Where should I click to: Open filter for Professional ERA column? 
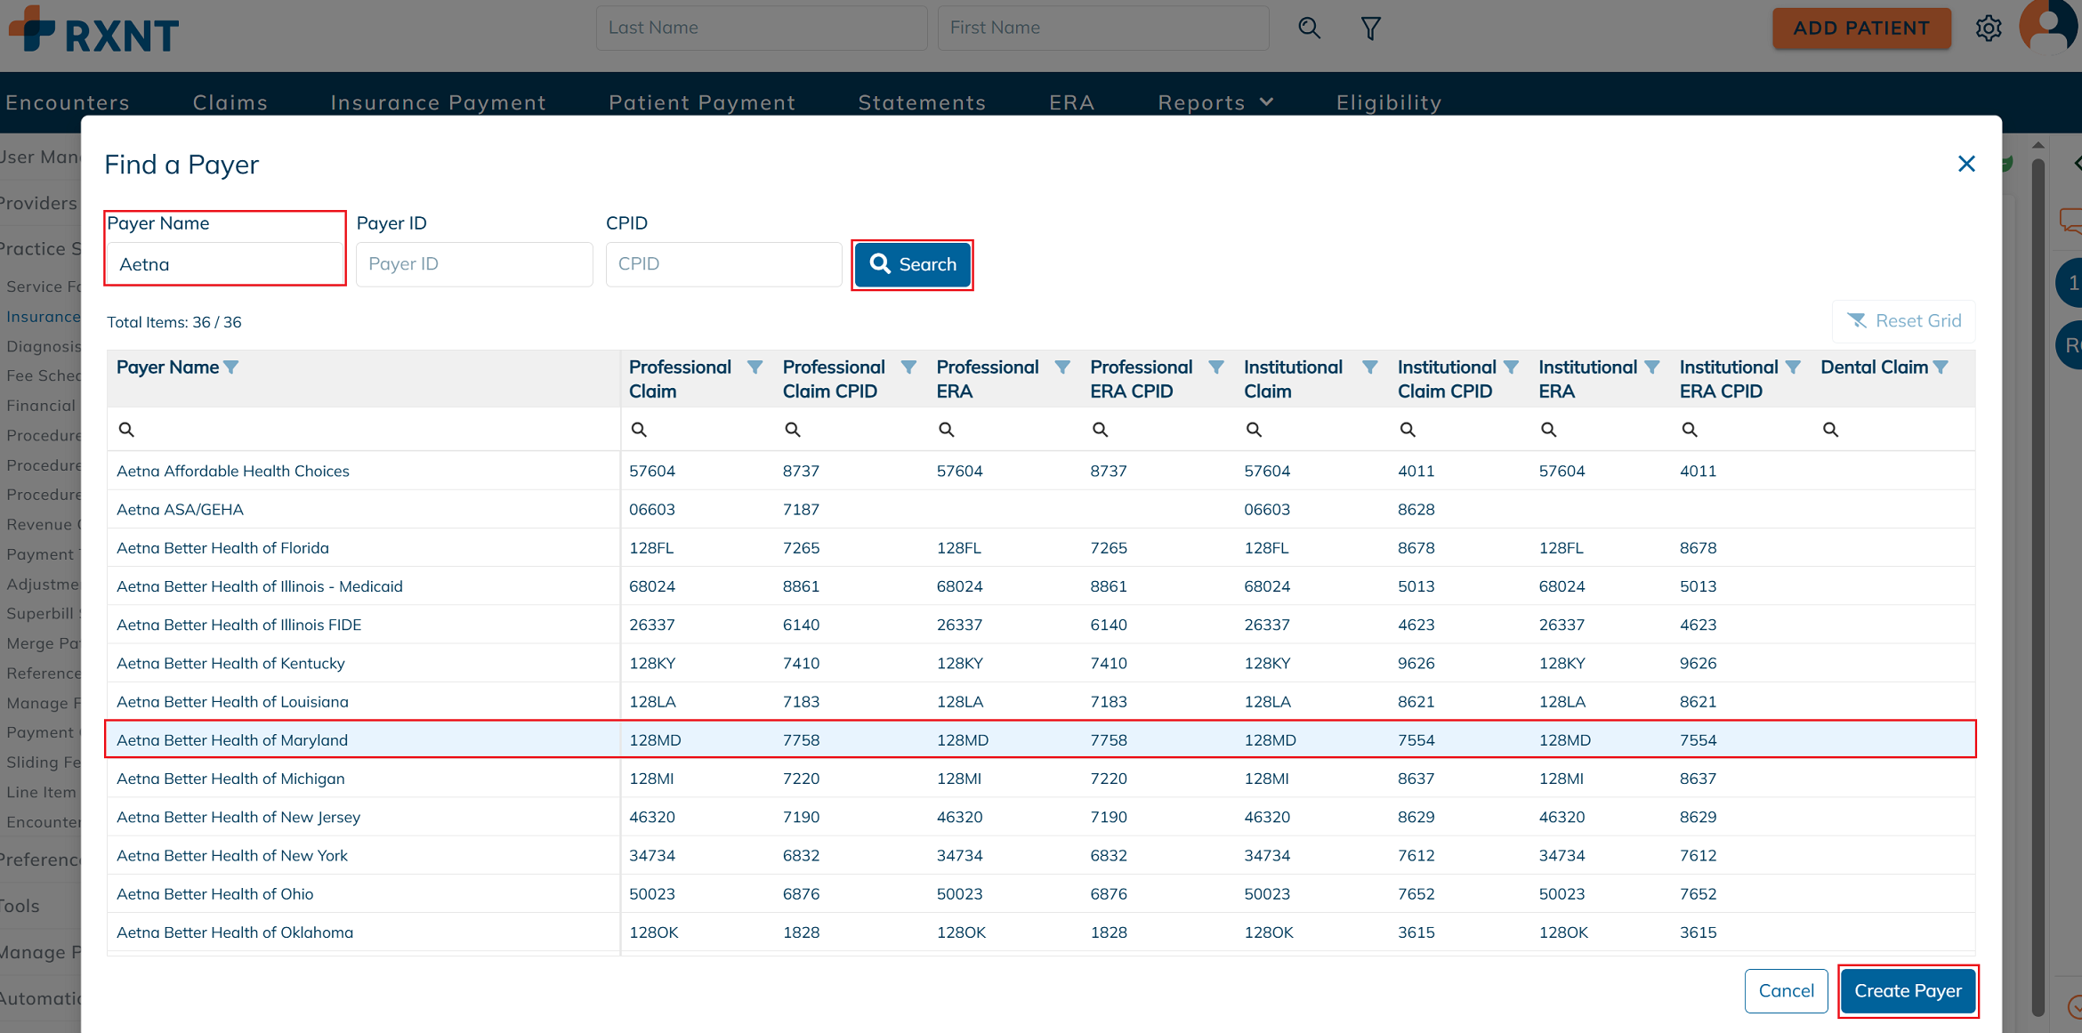1062,367
